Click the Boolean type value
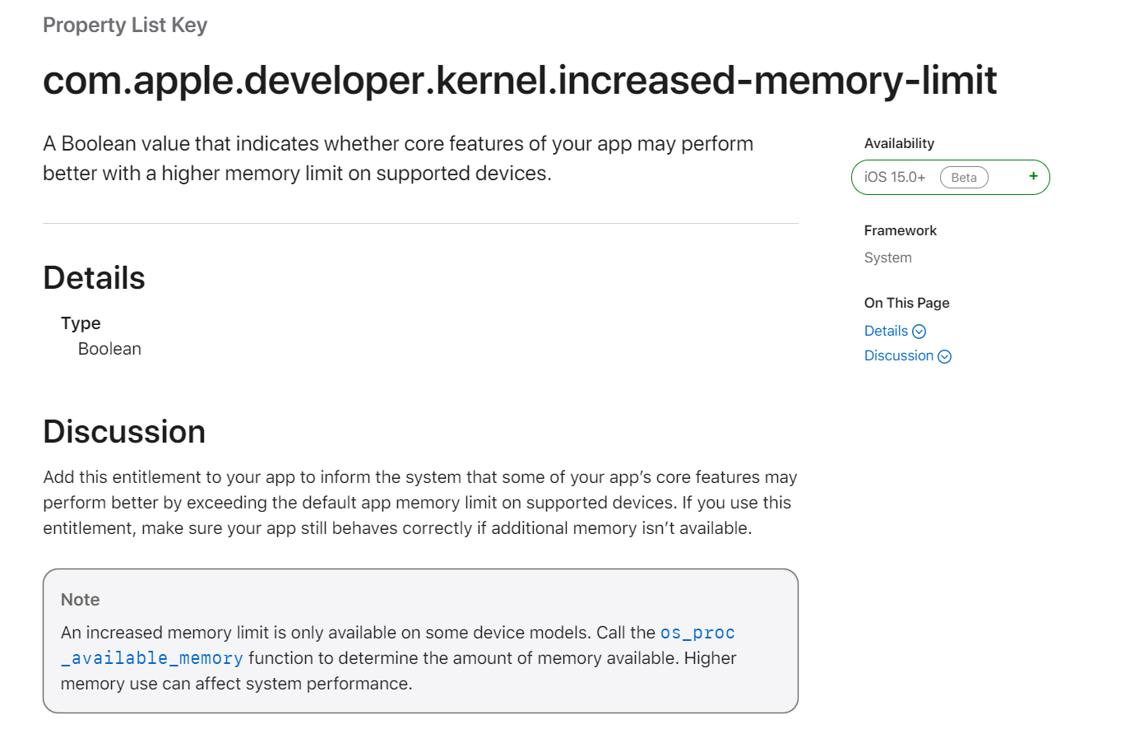 109,349
